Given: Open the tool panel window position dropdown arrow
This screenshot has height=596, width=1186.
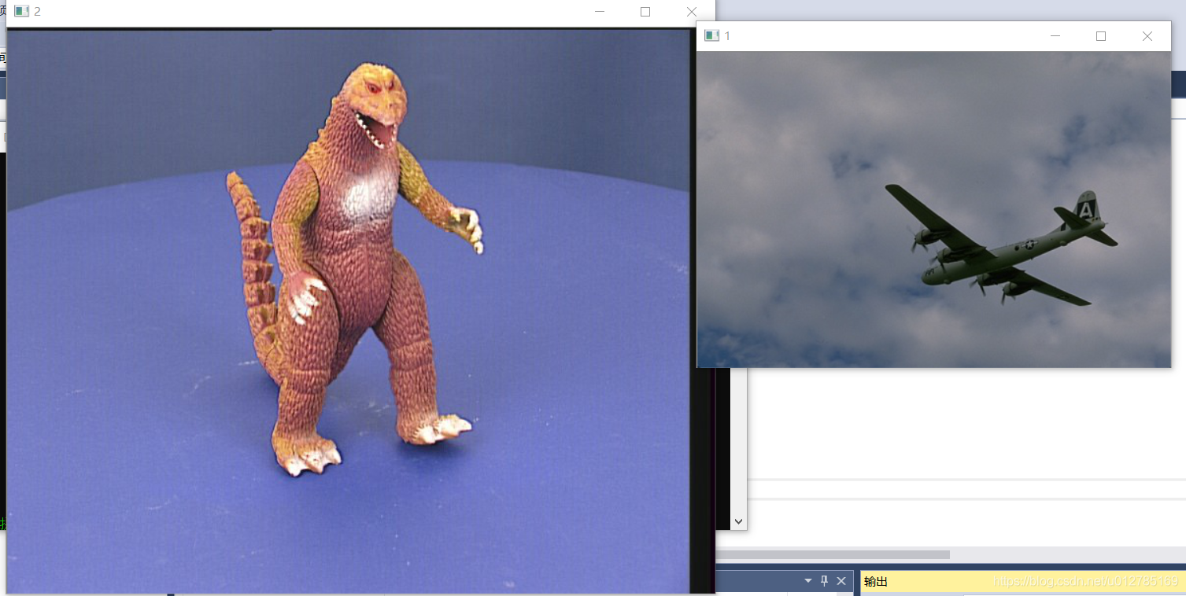Looking at the screenshot, I should click(807, 581).
